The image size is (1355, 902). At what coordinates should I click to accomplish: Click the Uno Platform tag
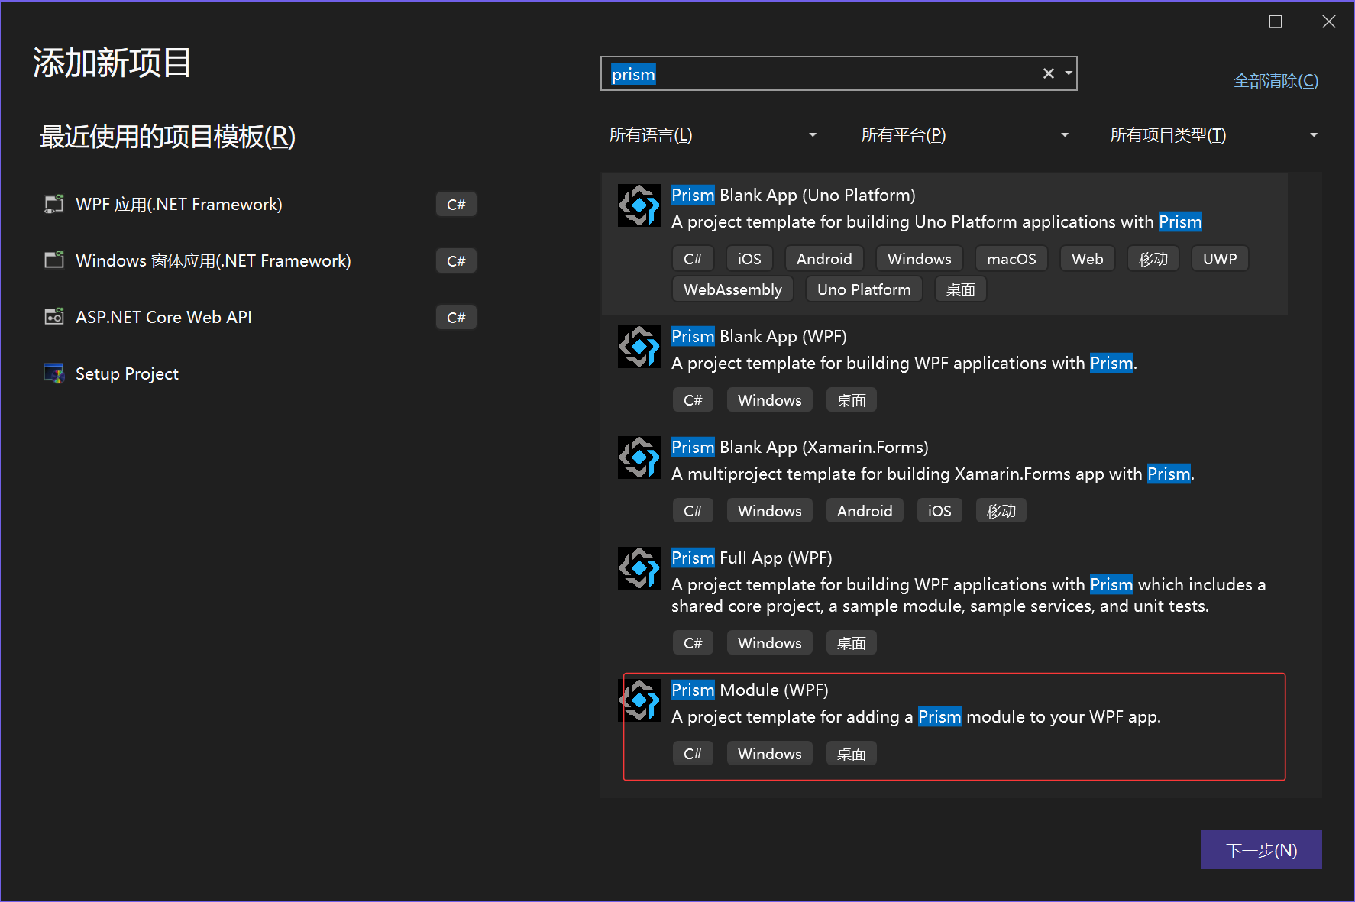tap(864, 289)
